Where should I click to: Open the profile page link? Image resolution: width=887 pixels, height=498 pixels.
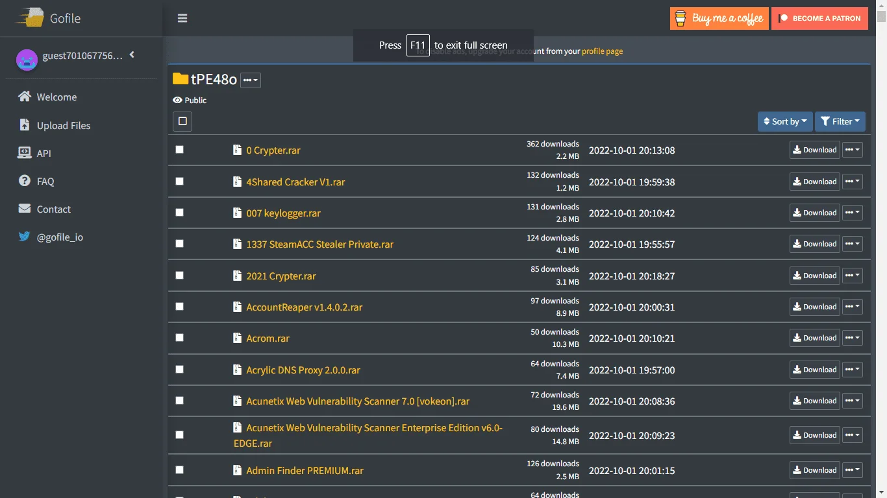602,51
